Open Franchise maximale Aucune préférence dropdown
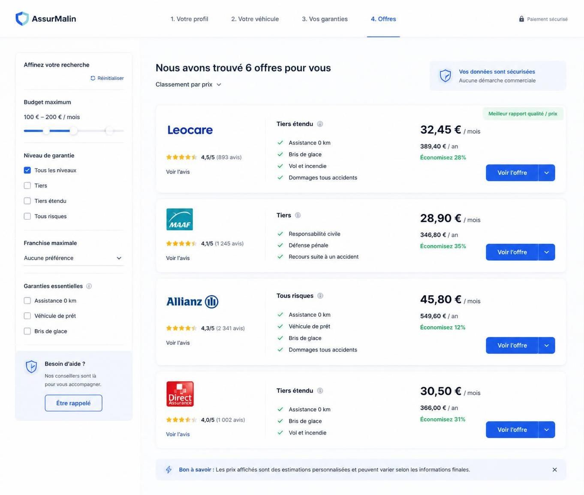Viewport: 584px width, 495px height. [73, 258]
